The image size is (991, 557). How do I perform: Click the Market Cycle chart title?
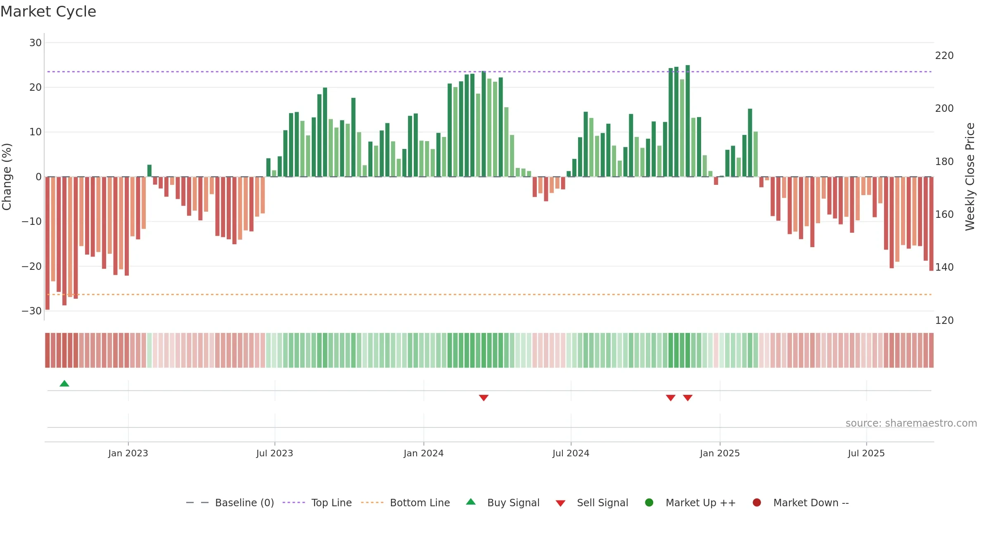[48, 12]
